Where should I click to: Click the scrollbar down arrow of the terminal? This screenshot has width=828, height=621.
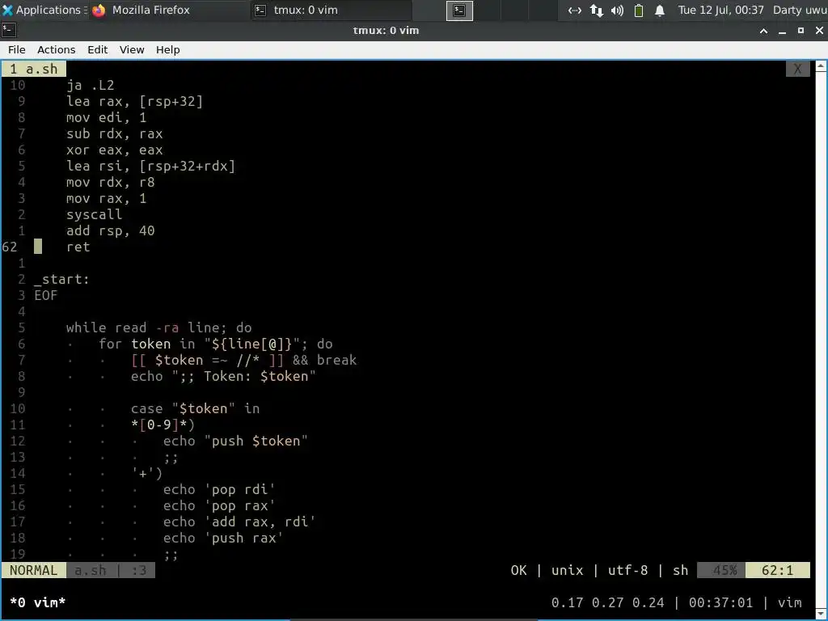point(821,613)
